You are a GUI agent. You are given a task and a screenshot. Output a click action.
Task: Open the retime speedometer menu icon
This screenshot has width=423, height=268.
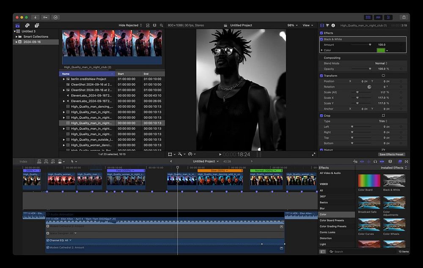pos(191,154)
